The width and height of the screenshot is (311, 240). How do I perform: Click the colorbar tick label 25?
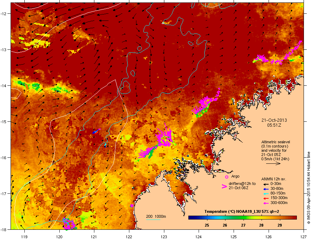(x=207, y=225)
